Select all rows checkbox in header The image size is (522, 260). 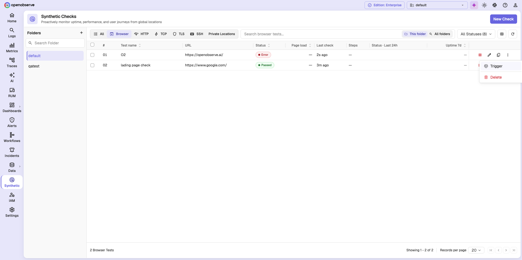coord(92,45)
